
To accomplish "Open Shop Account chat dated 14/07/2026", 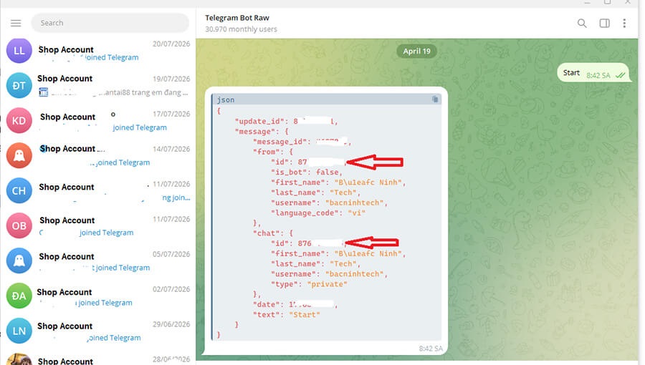I will tap(98, 155).
